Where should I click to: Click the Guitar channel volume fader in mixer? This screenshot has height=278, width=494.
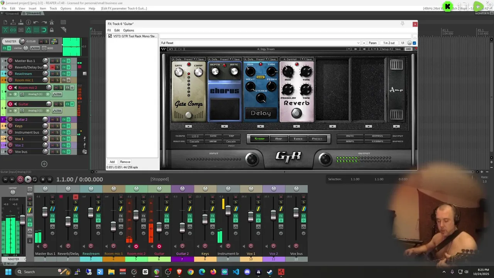click(159, 226)
